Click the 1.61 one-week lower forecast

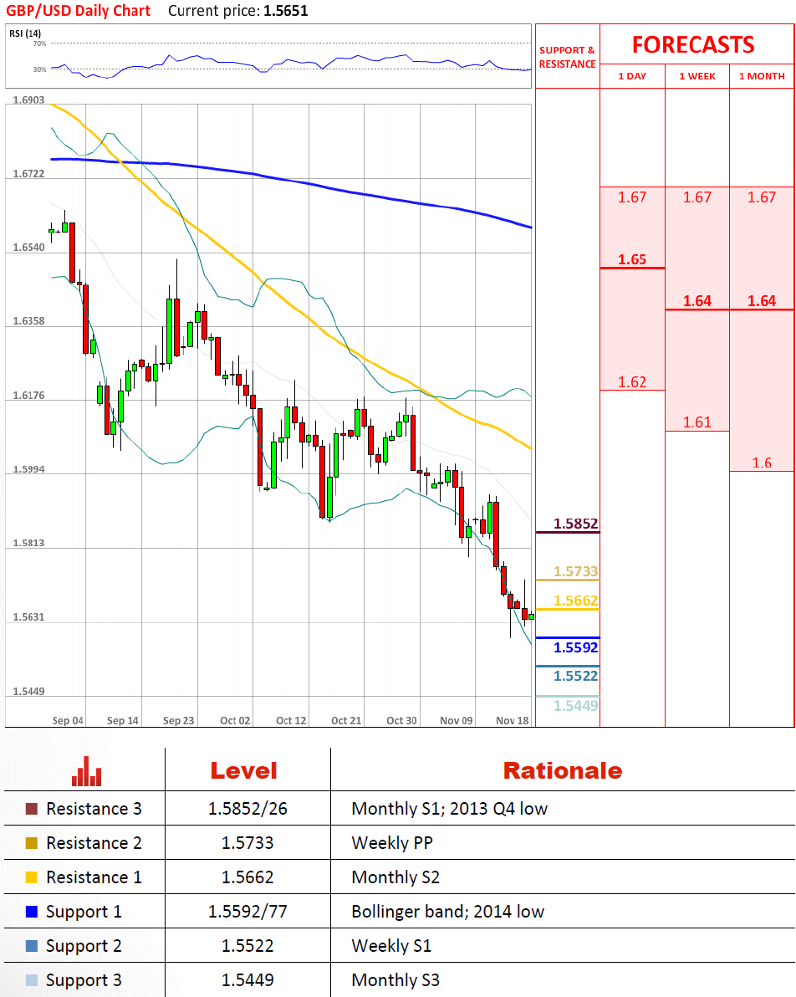[x=696, y=422]
